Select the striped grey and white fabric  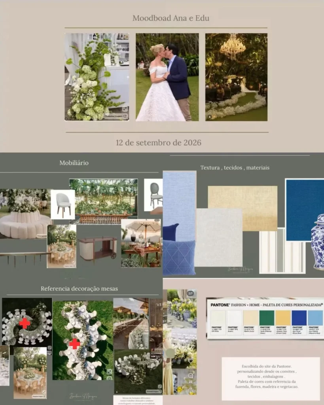pos(282,251)
